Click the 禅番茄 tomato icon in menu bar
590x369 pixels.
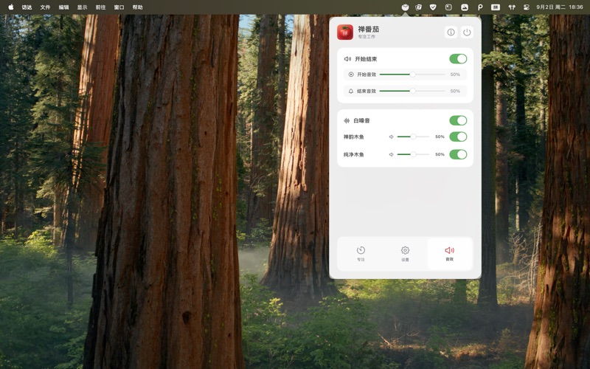(405, 7)
